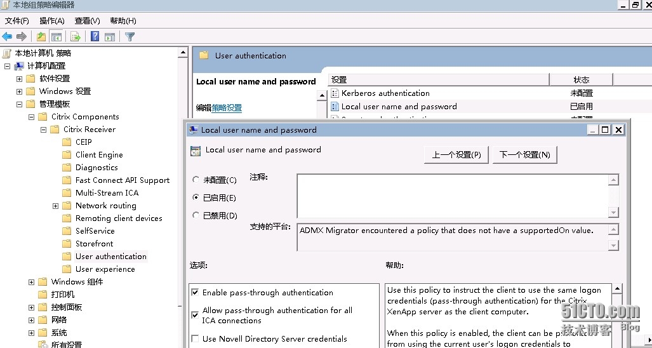Select the 所有设置 tree item
This screenshot has width=652, height=348.
coord(67,344)
